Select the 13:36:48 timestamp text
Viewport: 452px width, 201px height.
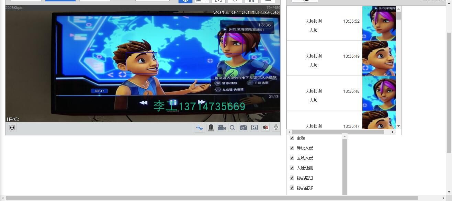click(x=351, y=91)
